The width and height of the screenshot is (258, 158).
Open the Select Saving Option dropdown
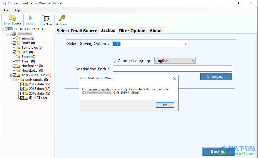pyautogui.click(x=185, y=44)
